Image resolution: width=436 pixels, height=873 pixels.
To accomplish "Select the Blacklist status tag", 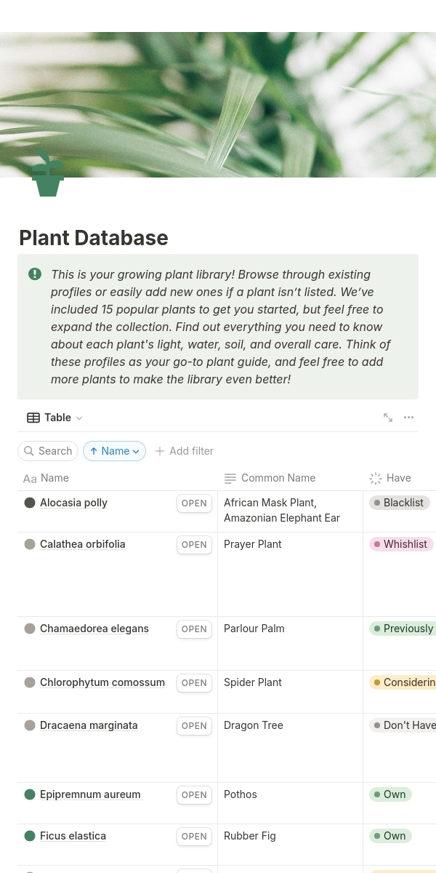I will [x=400, y=503].
